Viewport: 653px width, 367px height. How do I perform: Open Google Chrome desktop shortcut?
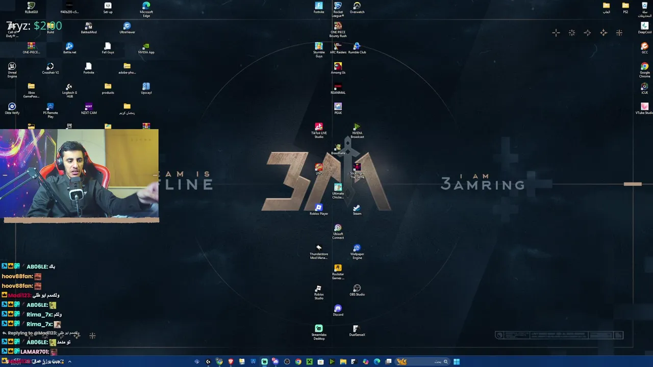tap(644, 70)
